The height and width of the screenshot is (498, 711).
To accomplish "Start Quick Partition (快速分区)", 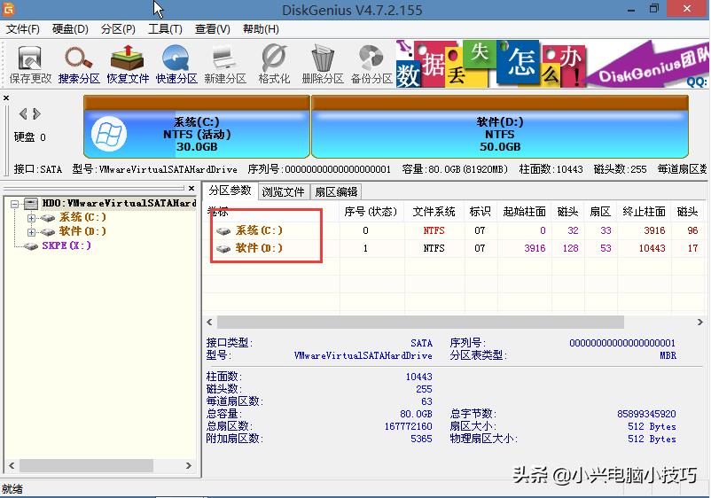I will click(x=176, y=64).
